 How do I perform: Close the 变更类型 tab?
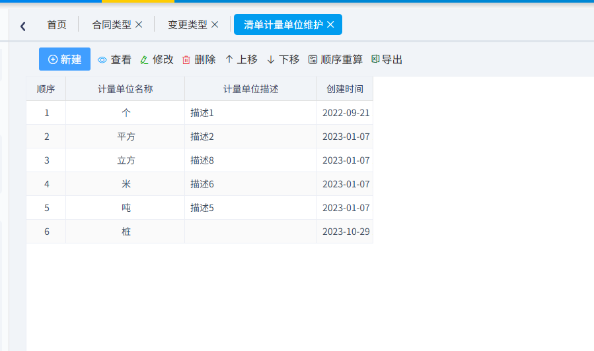point(215,24)
